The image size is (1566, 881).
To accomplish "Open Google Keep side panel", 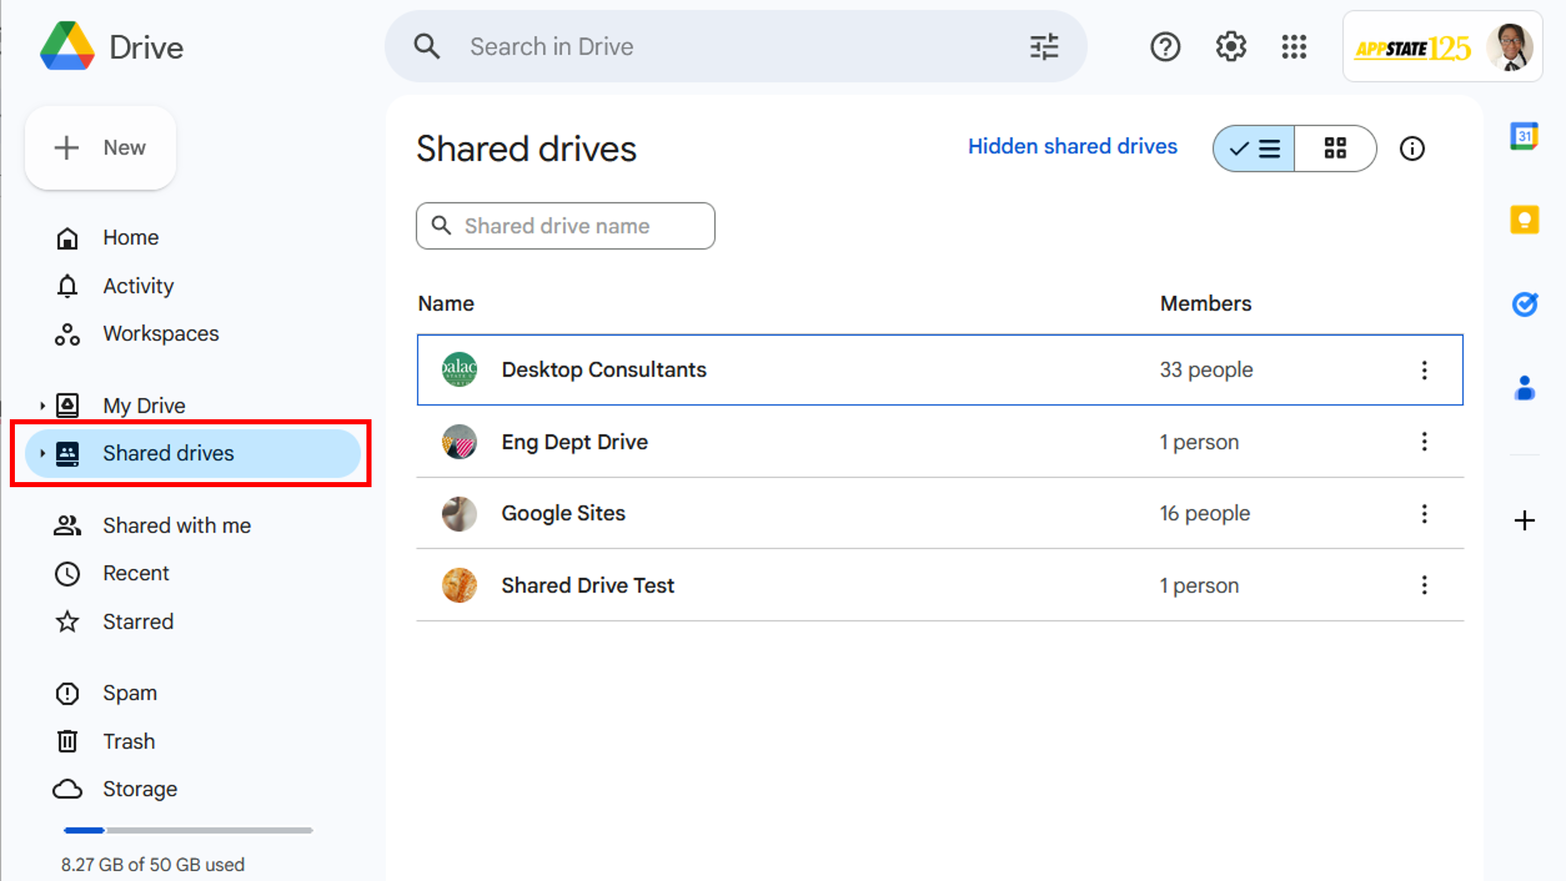I will click(1524, 220).
